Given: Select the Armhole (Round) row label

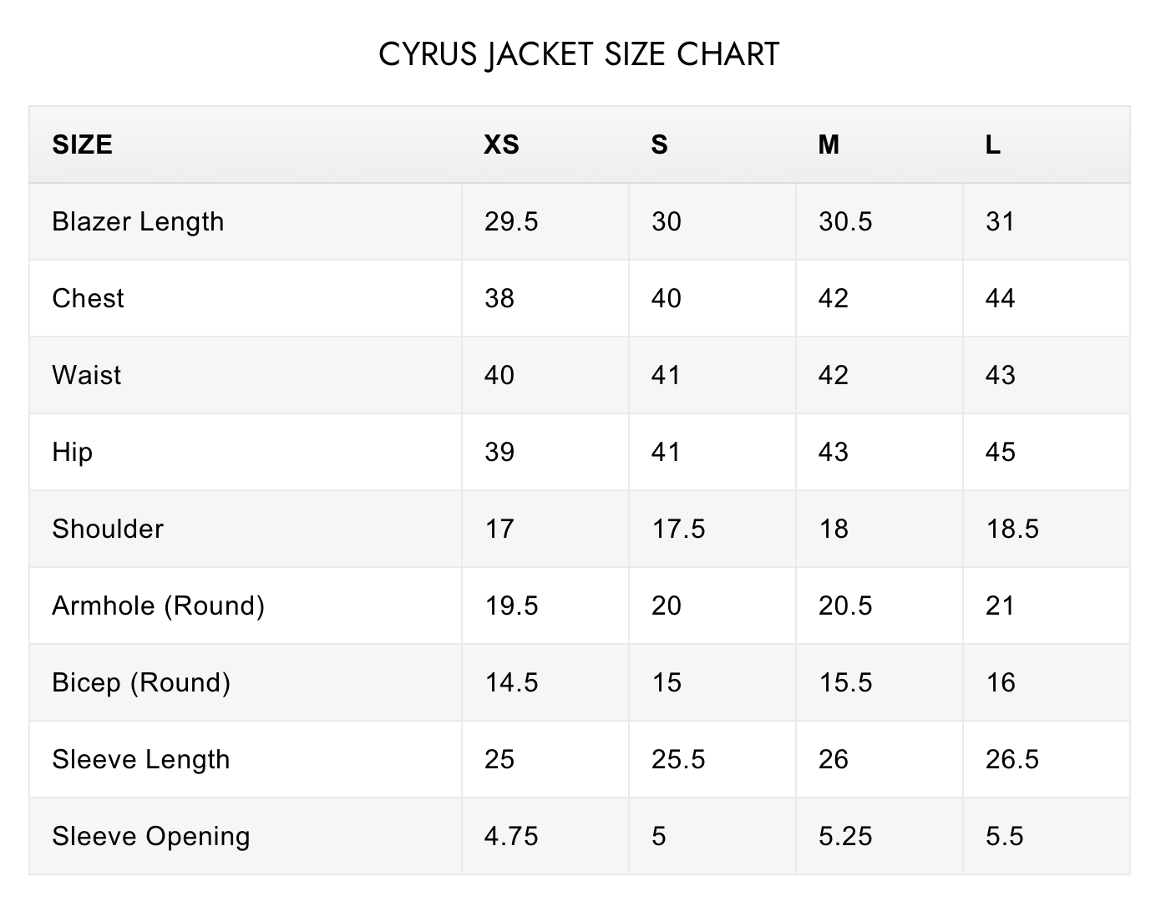Looking at the screenshot, I should coord(158,605).
